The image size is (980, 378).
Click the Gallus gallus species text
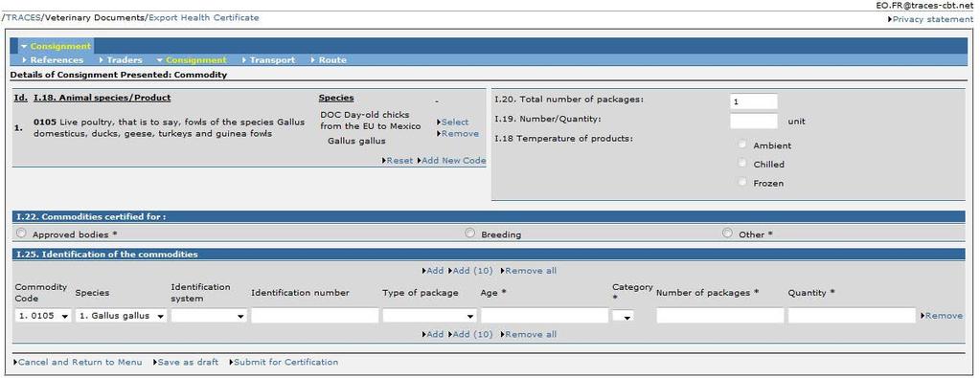pyautogui.click(x=356, y=141)
